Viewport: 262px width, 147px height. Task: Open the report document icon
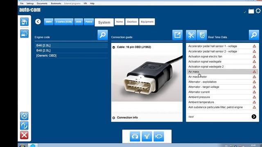(202, 35)
